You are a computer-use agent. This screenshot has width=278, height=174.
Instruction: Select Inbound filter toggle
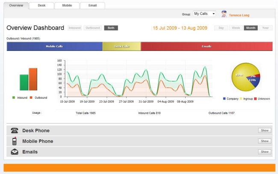click(x=75, y=28)
